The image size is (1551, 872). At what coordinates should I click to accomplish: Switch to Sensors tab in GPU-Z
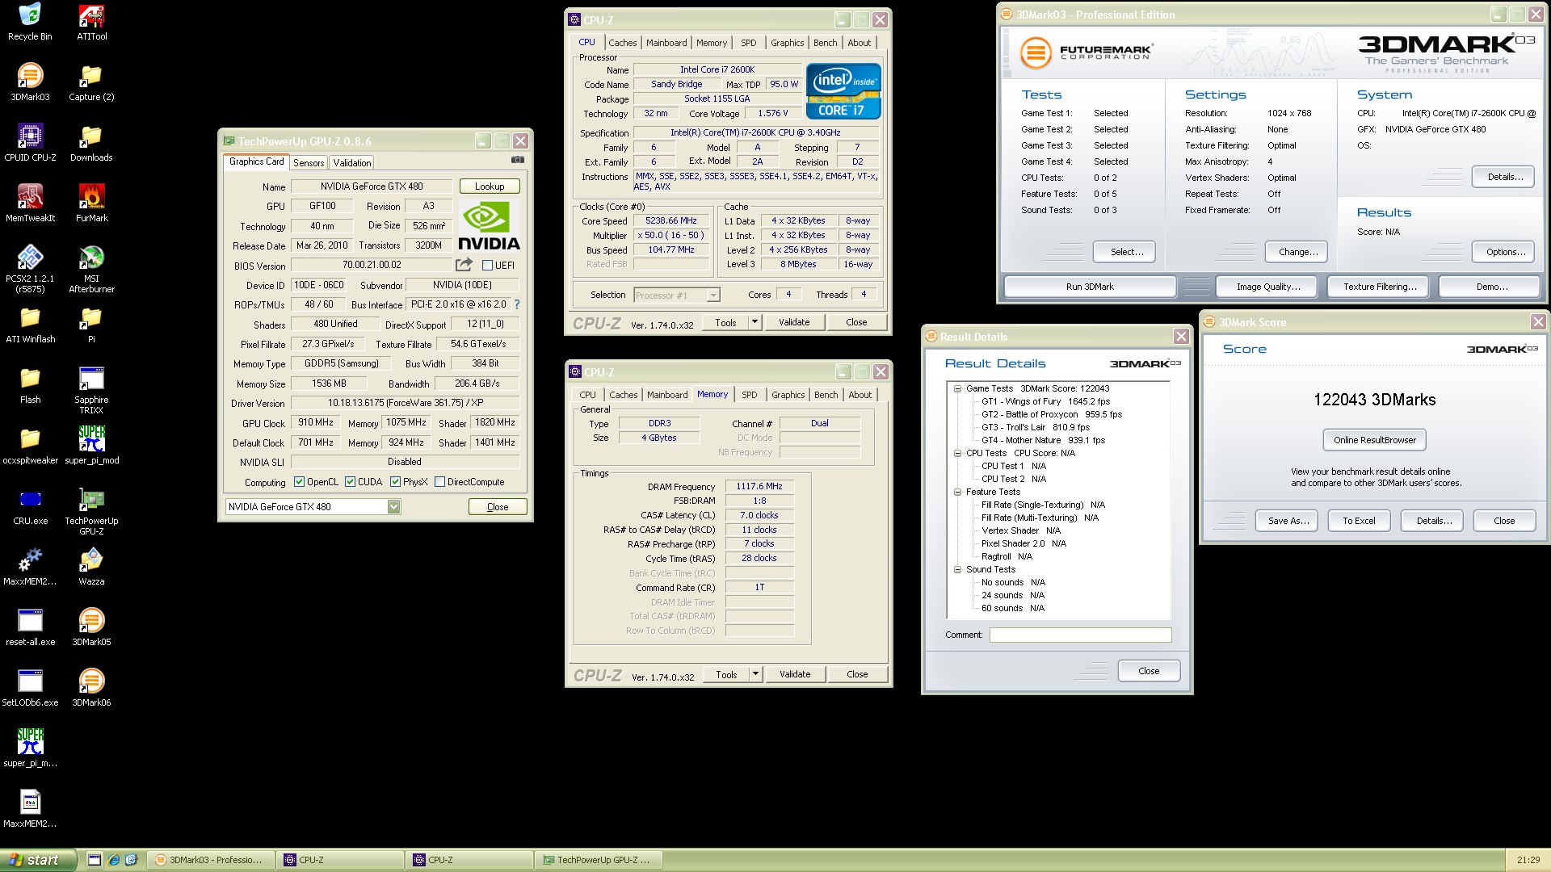click(x=309, y=162)
